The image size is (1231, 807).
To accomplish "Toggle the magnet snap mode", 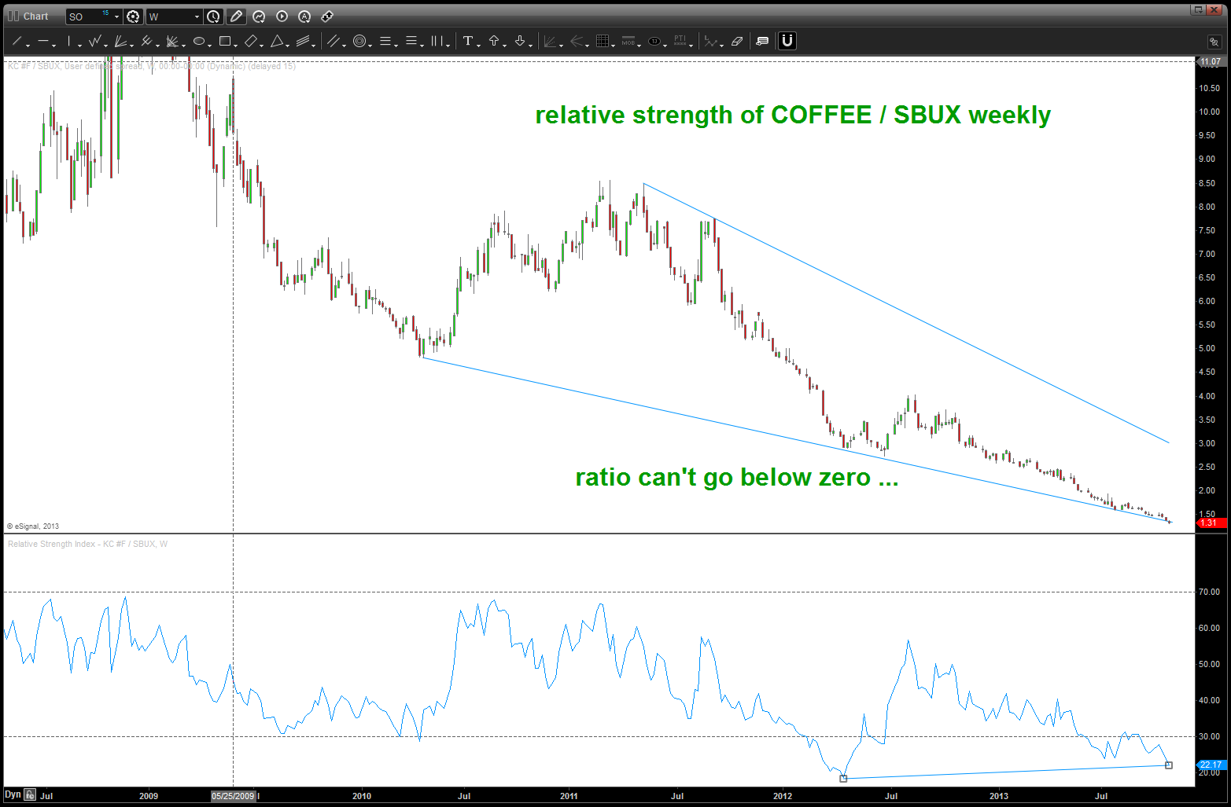I will point(787,41).
